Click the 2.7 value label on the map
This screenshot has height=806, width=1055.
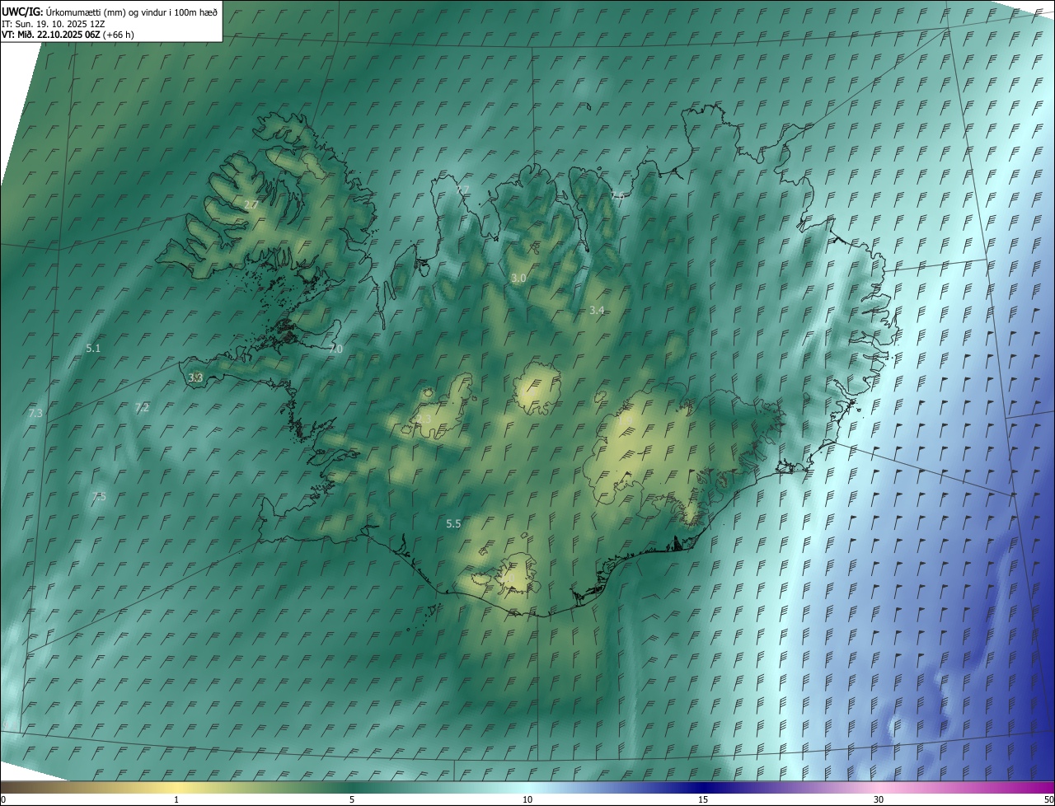251,204
